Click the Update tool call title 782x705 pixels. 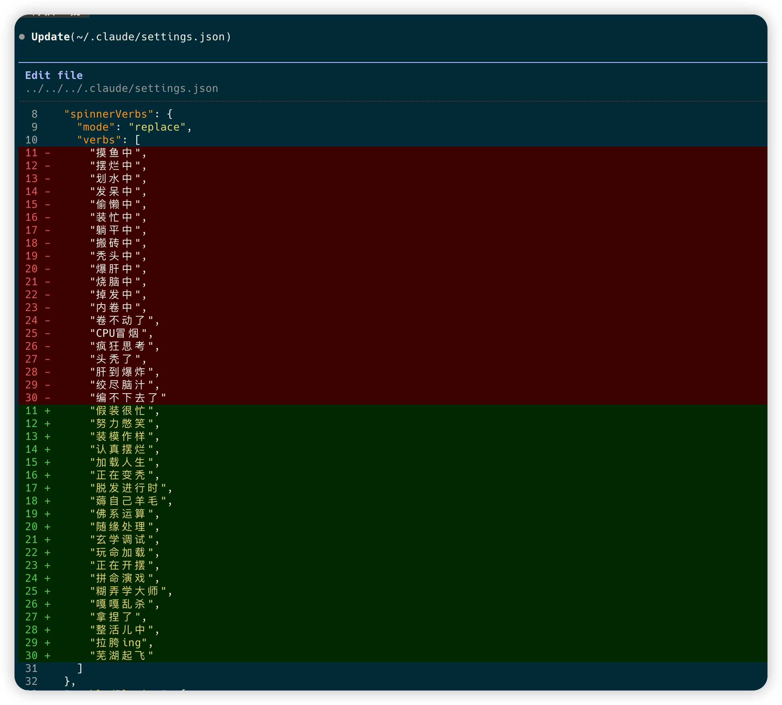[x=131, y=37]
